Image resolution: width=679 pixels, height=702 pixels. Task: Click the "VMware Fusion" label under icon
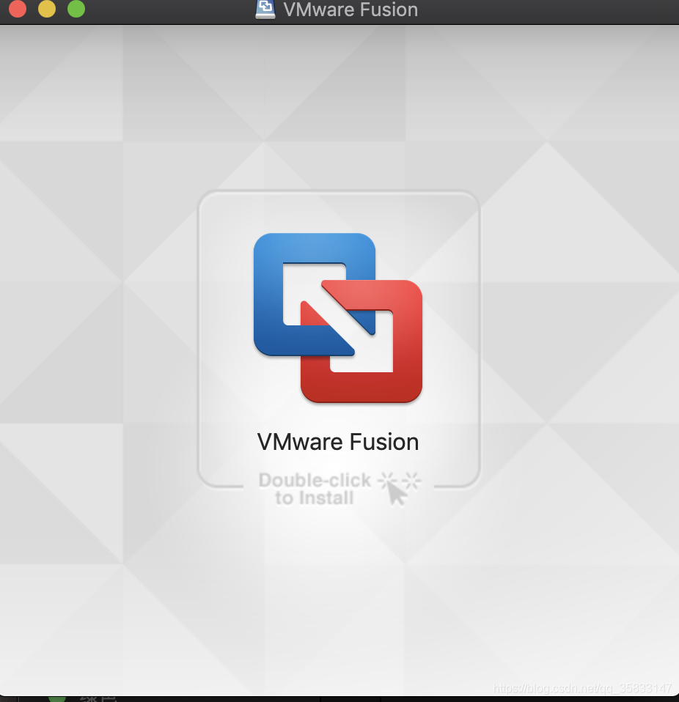(338, 442)
